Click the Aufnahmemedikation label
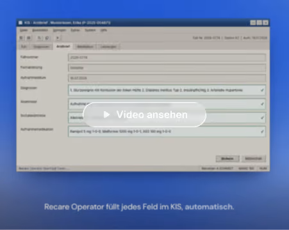 (37, 129)
